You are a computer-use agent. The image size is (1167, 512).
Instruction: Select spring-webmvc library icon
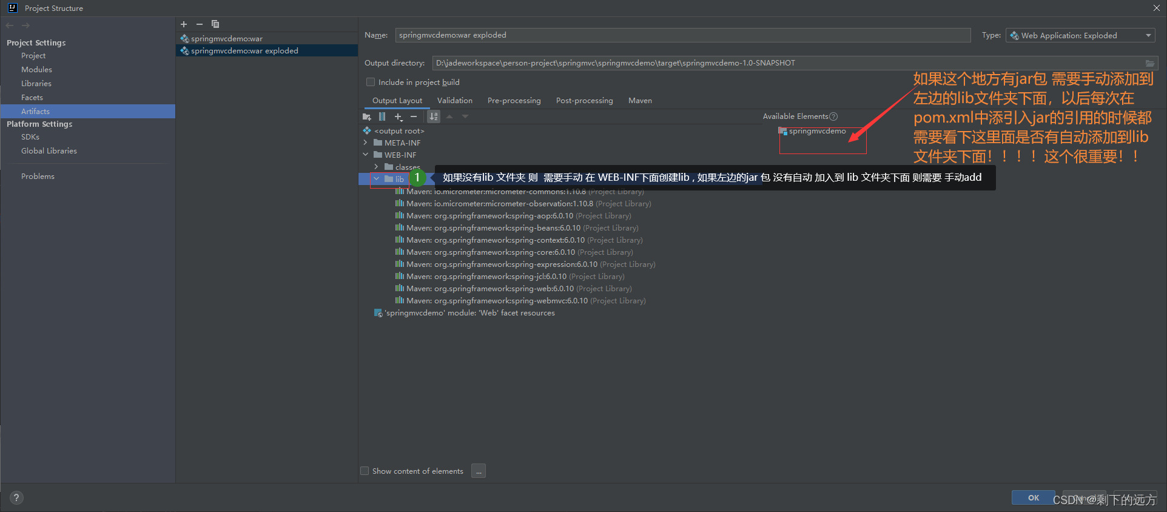click(400, 300)
